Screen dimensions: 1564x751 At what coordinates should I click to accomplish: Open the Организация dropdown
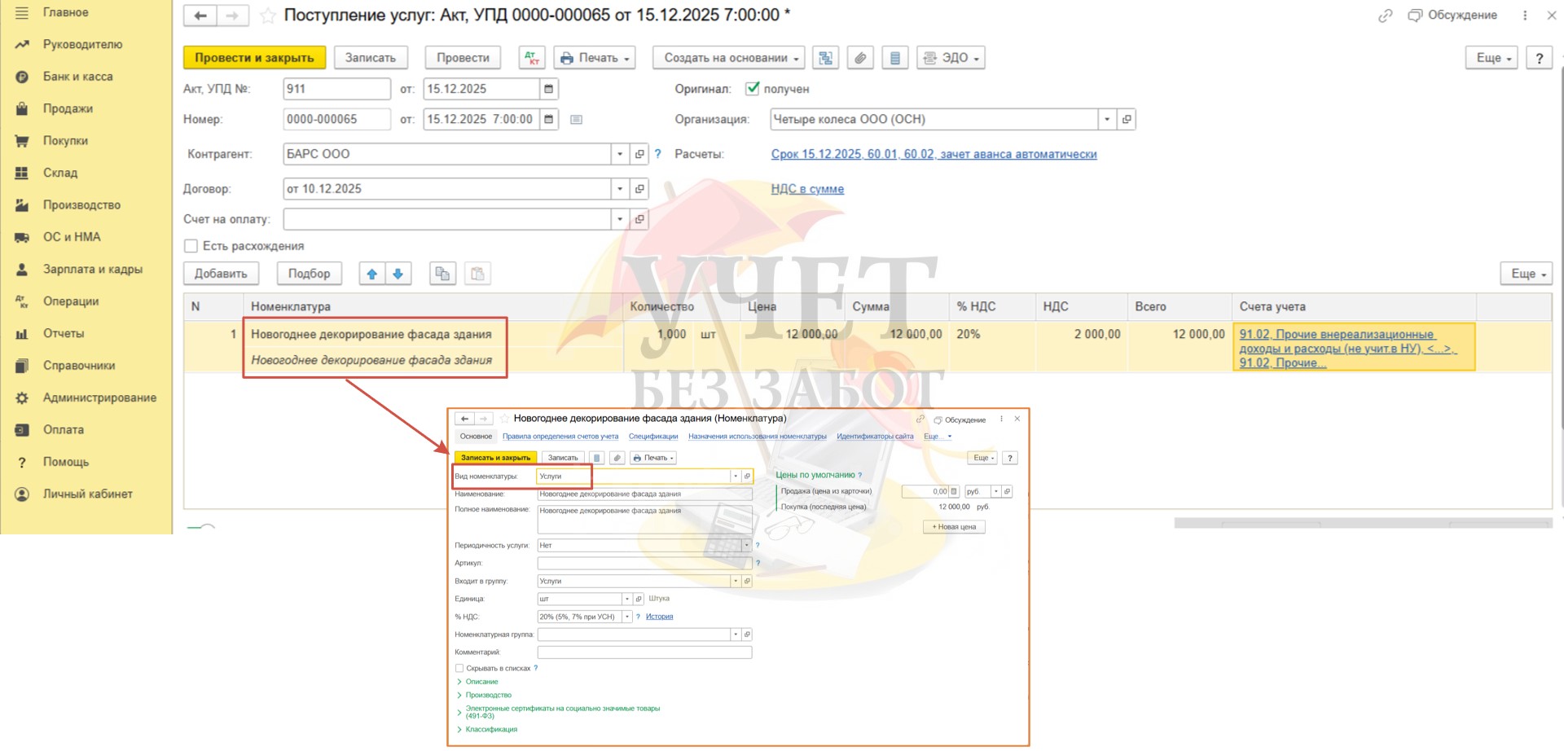tap(1107, 119)
